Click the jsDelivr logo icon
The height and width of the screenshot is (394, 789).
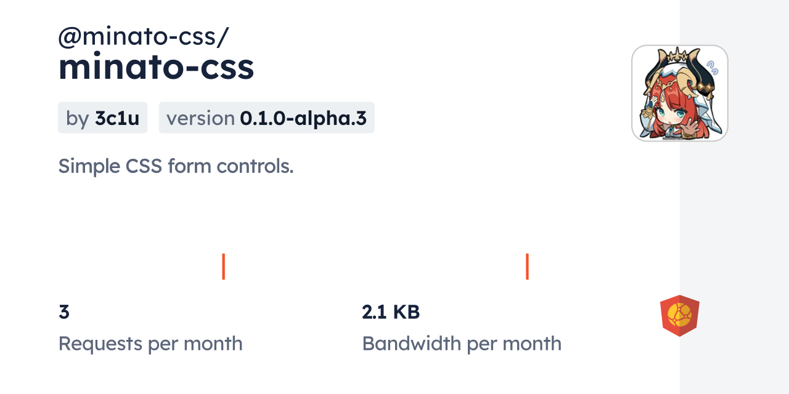679,316
